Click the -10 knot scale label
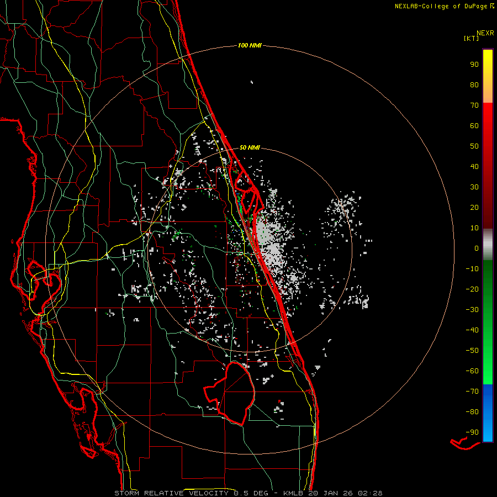Viewport: 497px width, 497px height. pos(472,269)
